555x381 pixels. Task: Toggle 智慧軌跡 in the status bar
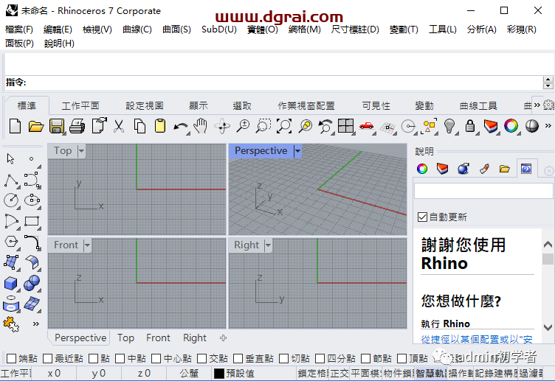[431, 373]
